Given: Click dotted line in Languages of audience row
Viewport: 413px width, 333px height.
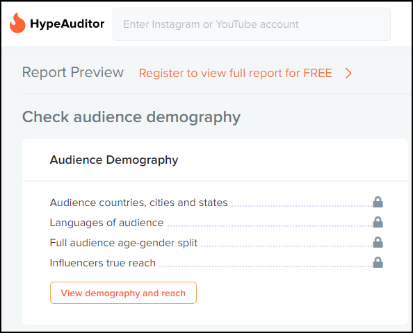Looking at the screenshot, I should pyautogui.click(x=270, y=225).
